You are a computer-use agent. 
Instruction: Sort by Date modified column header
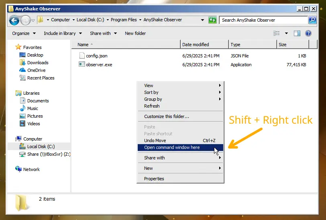205,45
